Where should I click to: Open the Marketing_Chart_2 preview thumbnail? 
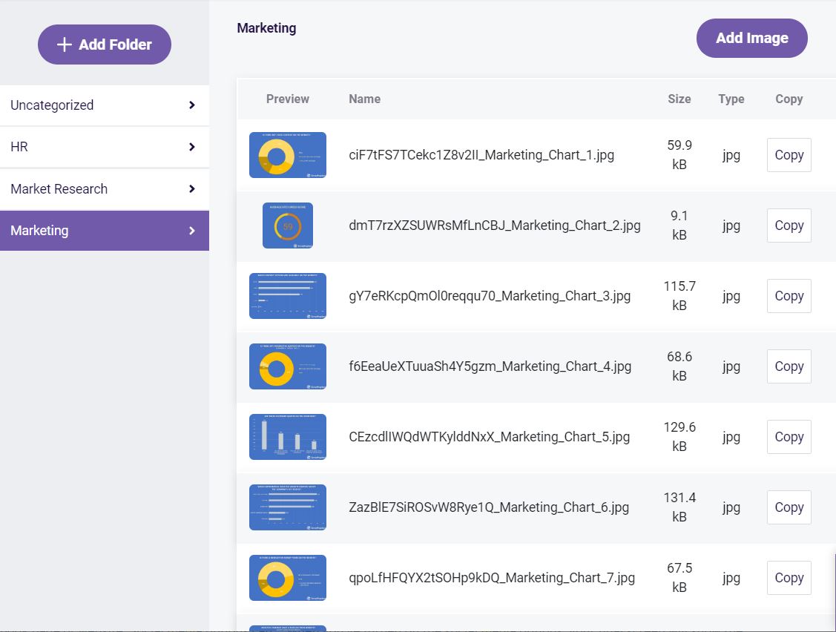(x=288, y=226)
